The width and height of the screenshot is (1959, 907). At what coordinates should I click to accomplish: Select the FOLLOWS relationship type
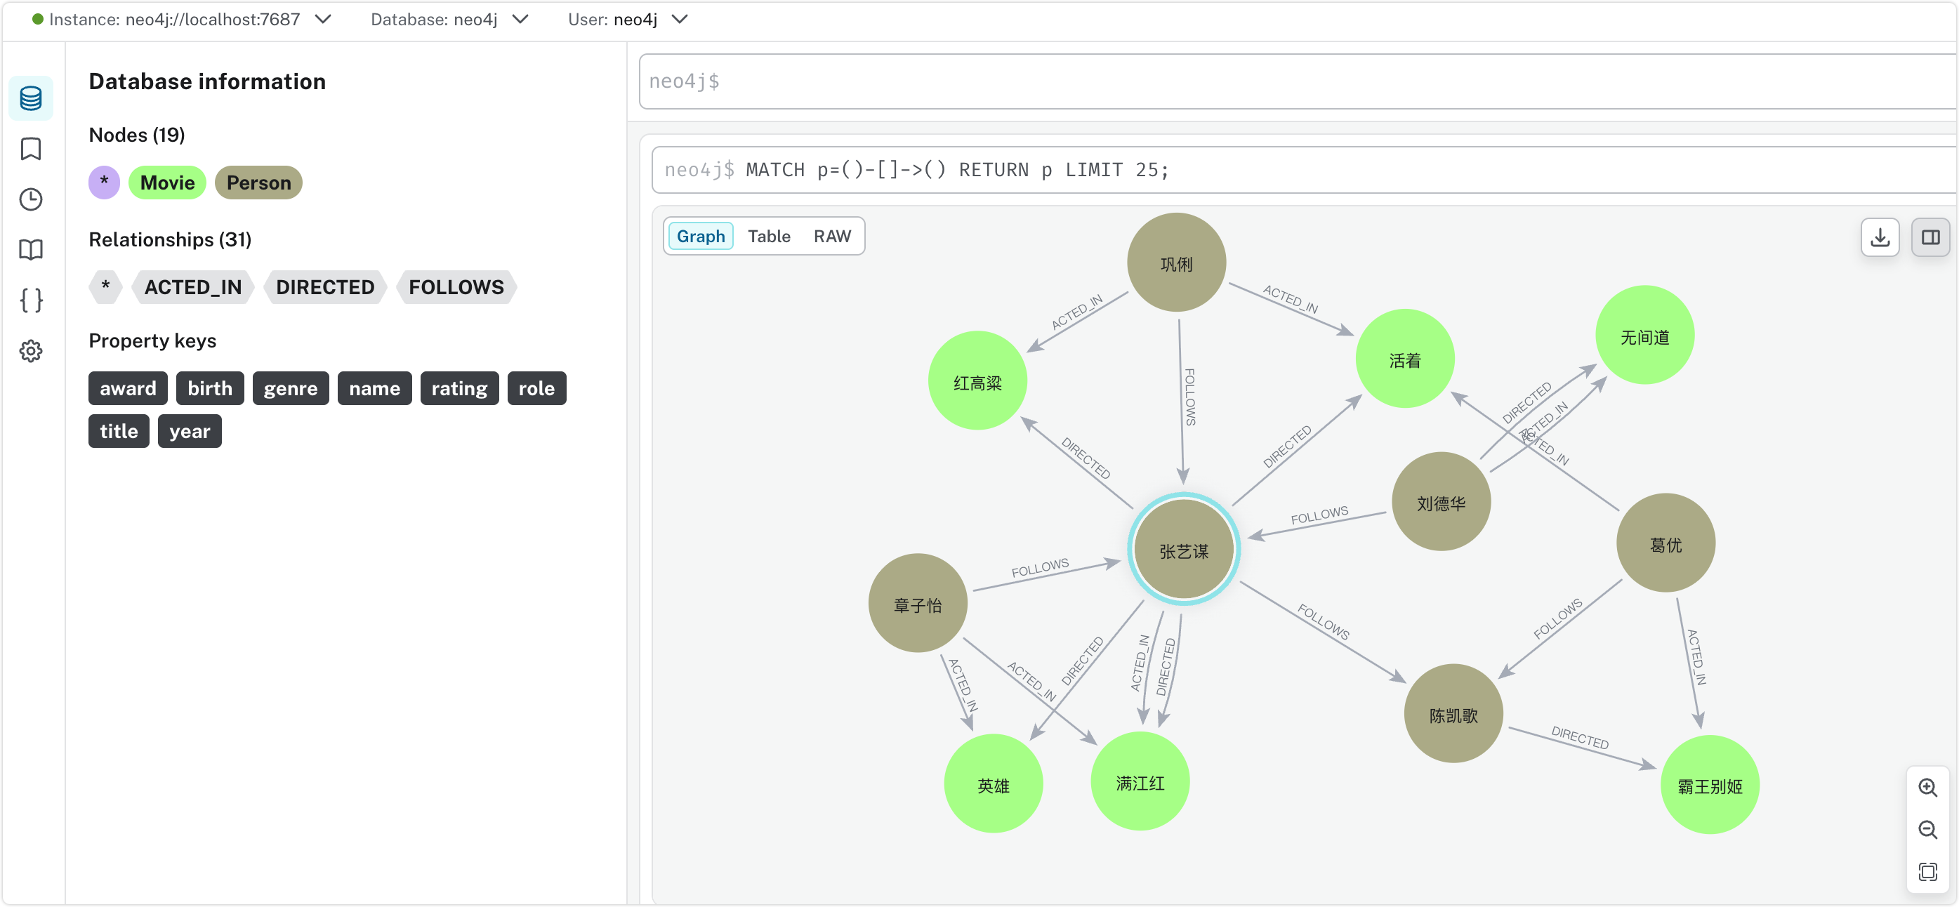[x=456, y=287]
